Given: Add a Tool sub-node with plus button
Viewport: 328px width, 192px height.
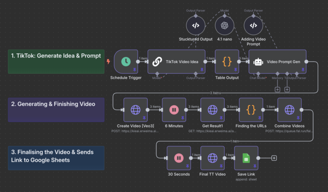Looking at the screenshot, I should [287, 89].
